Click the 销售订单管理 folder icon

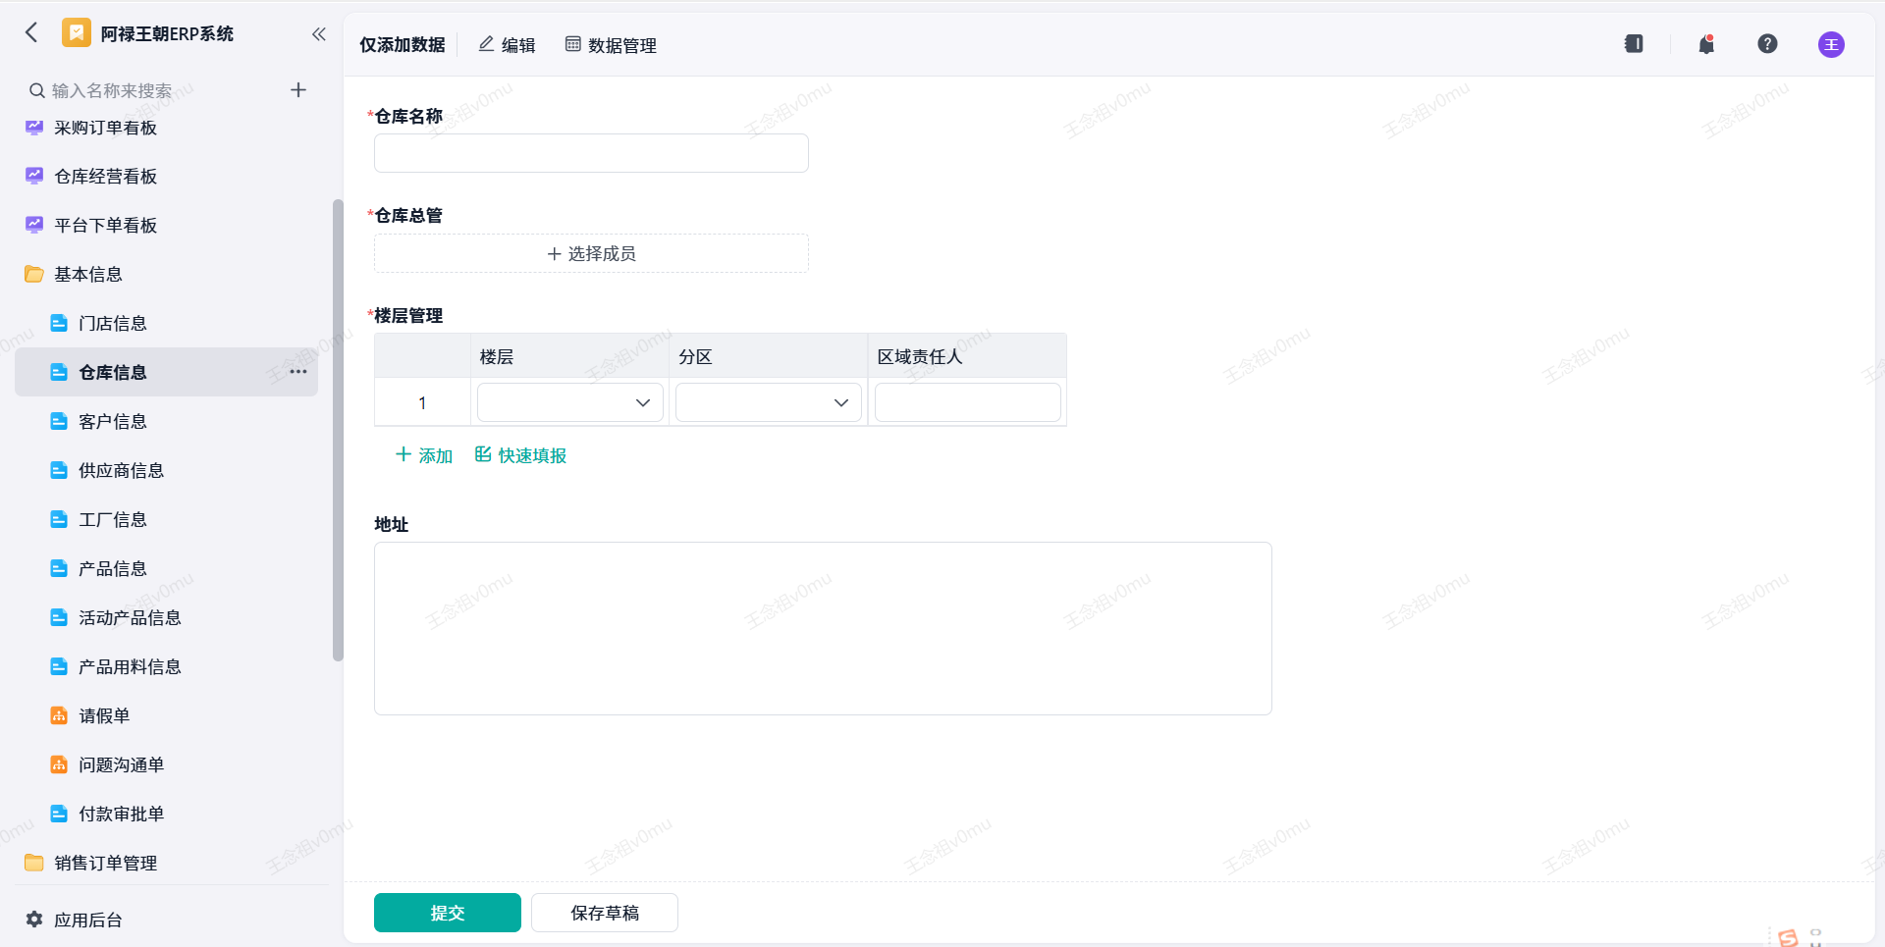[34, 863]
